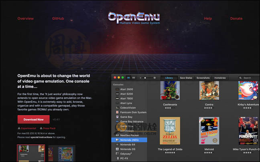
Task: Open the Homebrew tab
Action: pyautogui.click(x=220, y=78)
